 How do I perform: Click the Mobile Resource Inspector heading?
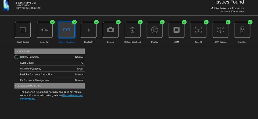(227, 8)
